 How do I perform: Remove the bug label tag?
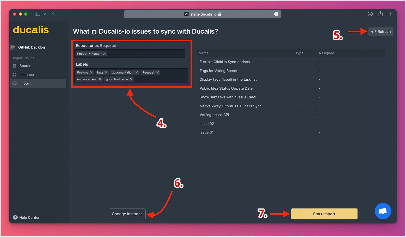pyautogui.click(x=106, y=72)
